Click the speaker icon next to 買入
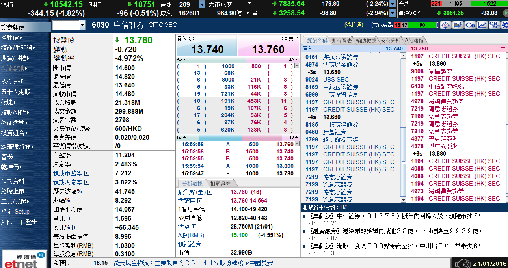The height and width of the screenshot is (268, 508). (192, 39)
